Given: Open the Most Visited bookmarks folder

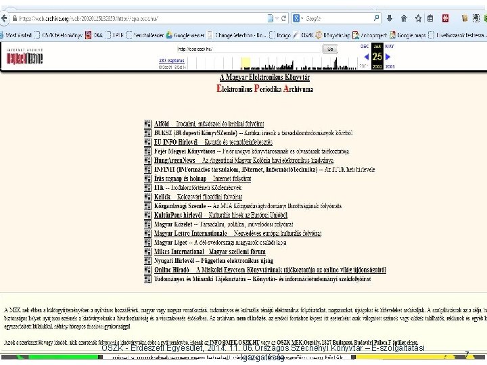Looking at the screenshot, I should 16,35.
